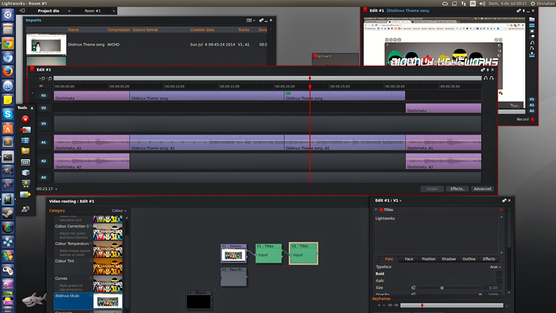This screenshot has width=556, height=313.
Task: Jump to next keyframe icon
Action: (x=396, y=305)
